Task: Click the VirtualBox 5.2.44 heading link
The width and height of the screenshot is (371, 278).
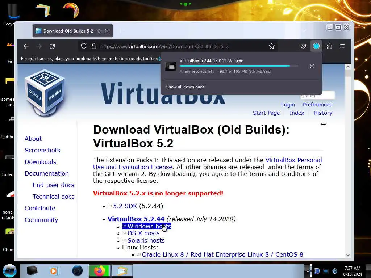Action: [136, 219]
